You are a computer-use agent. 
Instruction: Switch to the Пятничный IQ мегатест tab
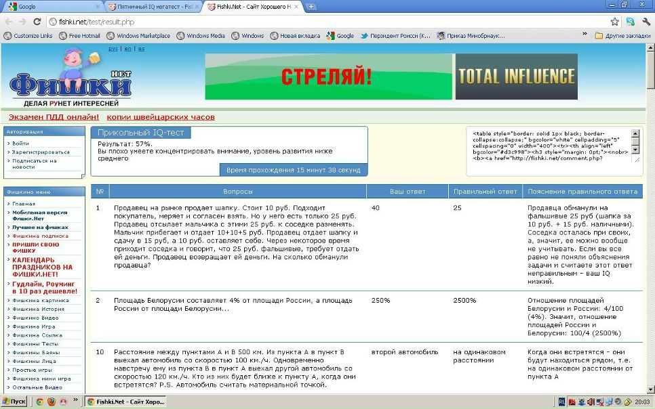(152, 7)
